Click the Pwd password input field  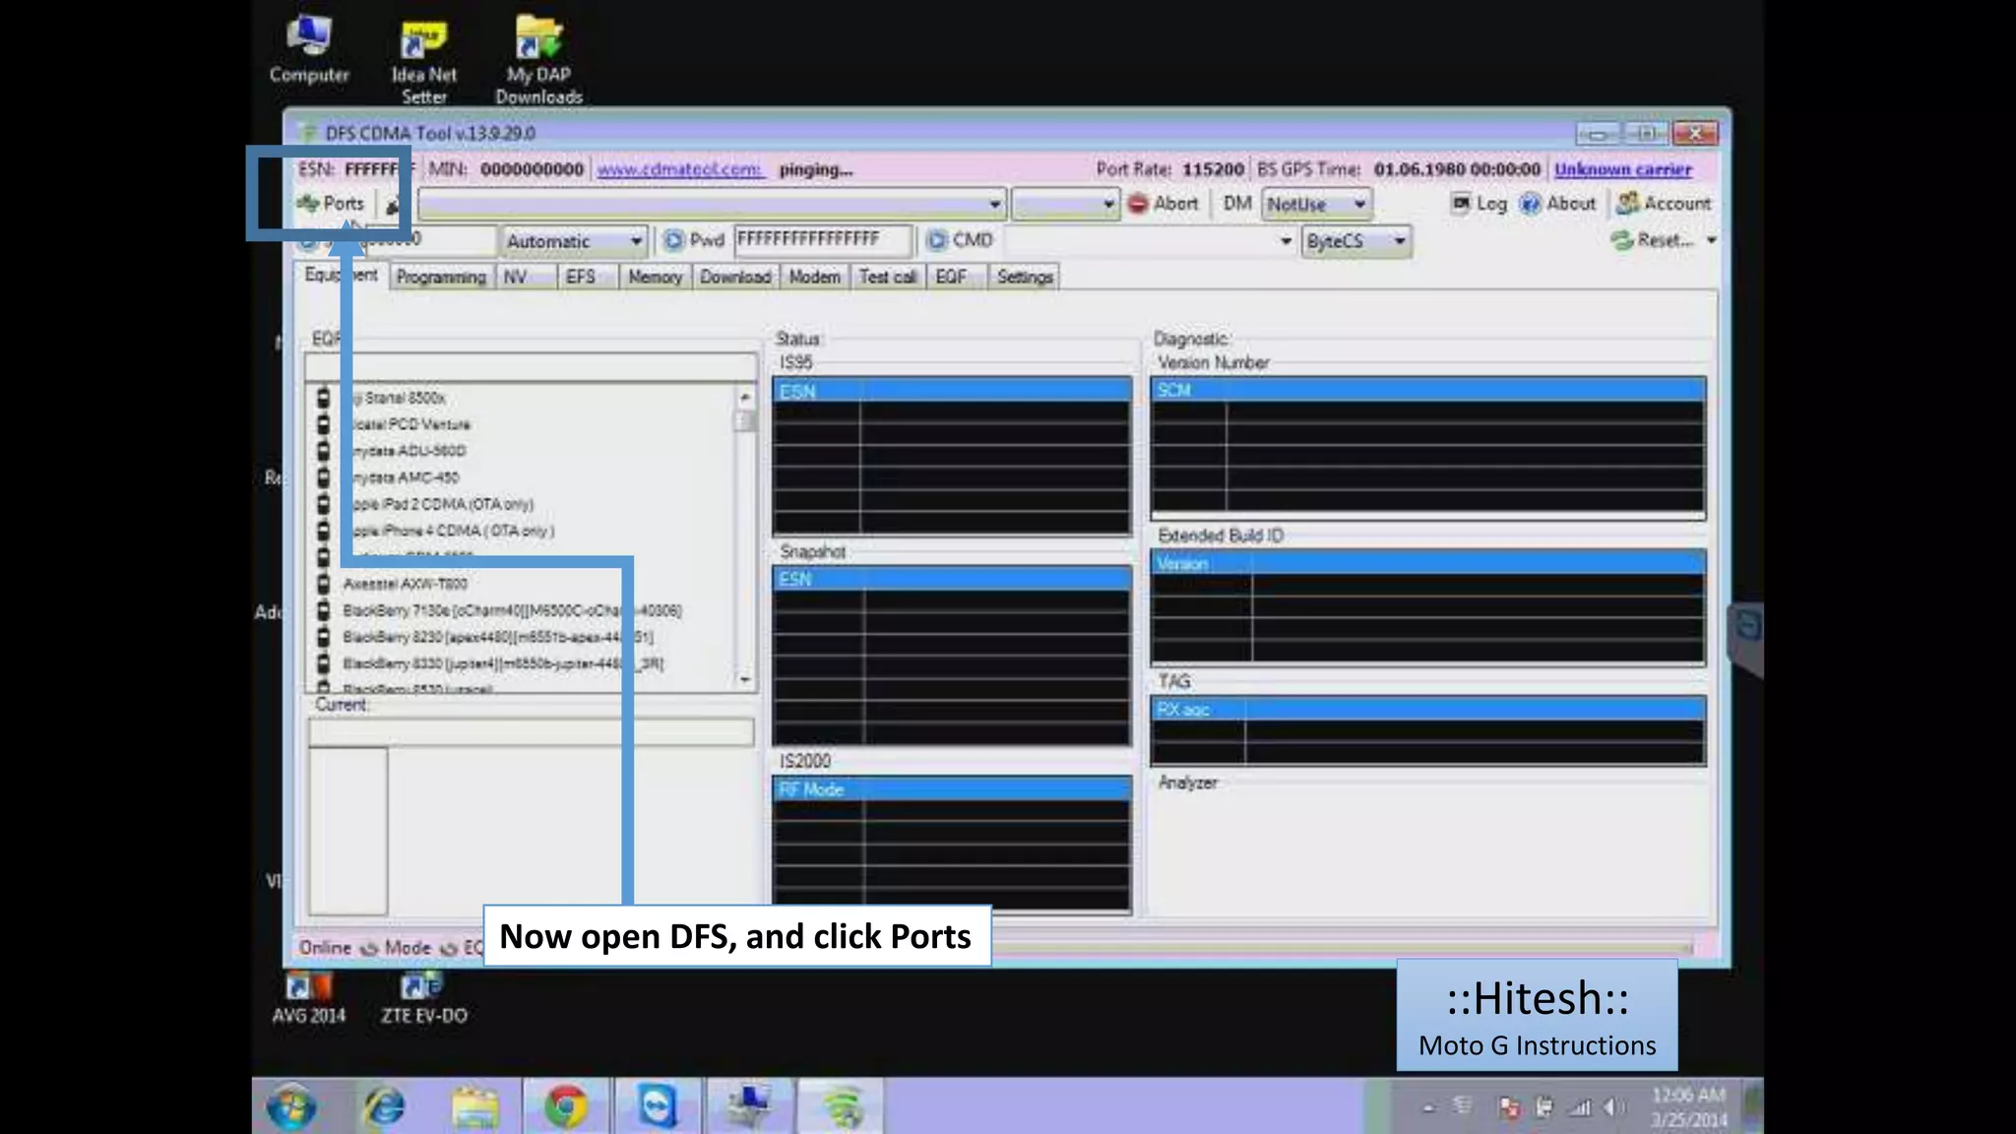[823, 239]
